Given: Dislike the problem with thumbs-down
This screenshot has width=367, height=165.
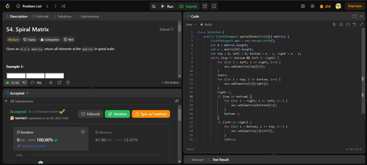Looking at the screenshot, I should point(24,82).
